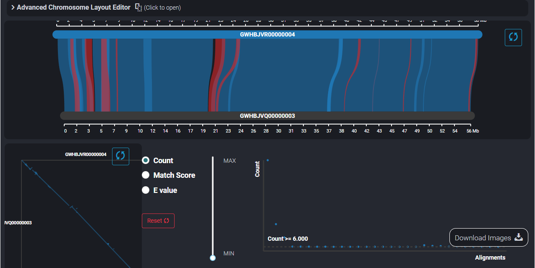Select the blue GWHBJVR00000004 chromosome bar
Image resolution: width=535 pixels, height=268 pixels.
coord(267,34)
